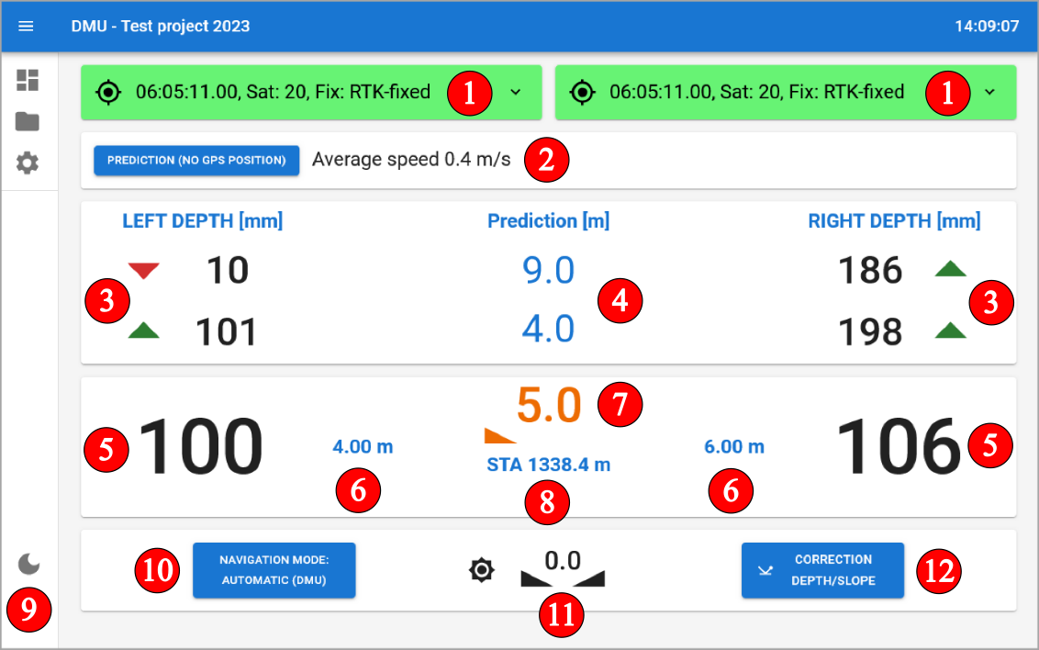Click the red down arrow by left depth 10
The height and width of the screenshot is (650, 1039).
coord(144,271)
